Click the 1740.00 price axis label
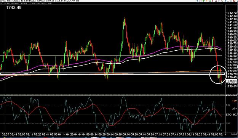This screenshot has height=138, width=238. click(x=231, y=40)
